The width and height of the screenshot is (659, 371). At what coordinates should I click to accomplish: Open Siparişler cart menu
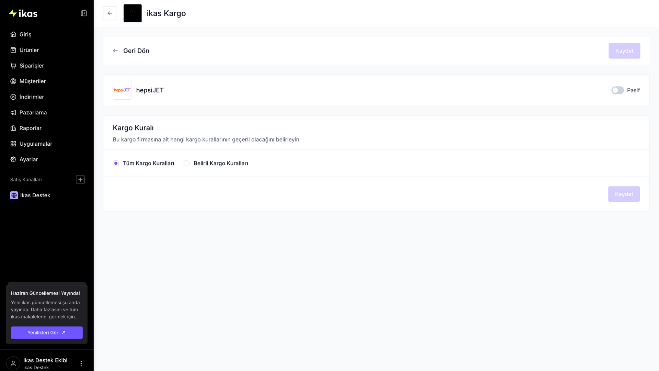click(x=31, y=66)
